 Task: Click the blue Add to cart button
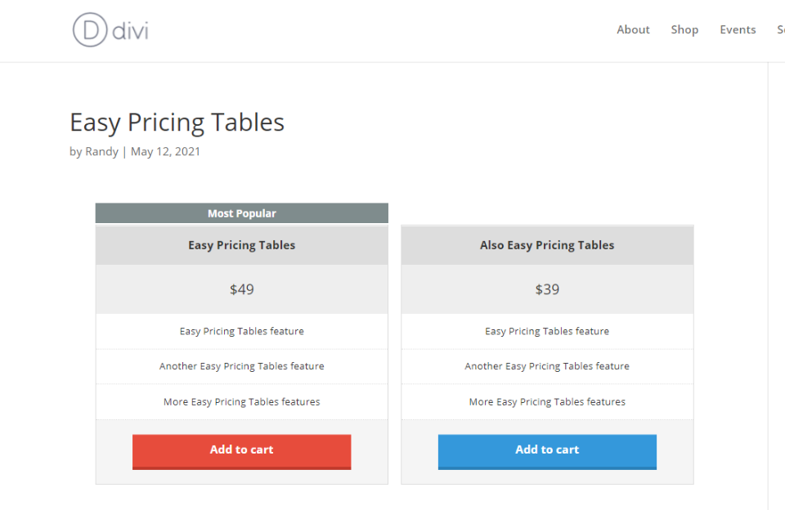(x=546, y=450)
